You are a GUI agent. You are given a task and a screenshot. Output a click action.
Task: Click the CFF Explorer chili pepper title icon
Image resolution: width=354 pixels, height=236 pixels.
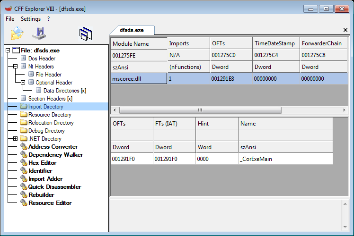pos(9,9)
